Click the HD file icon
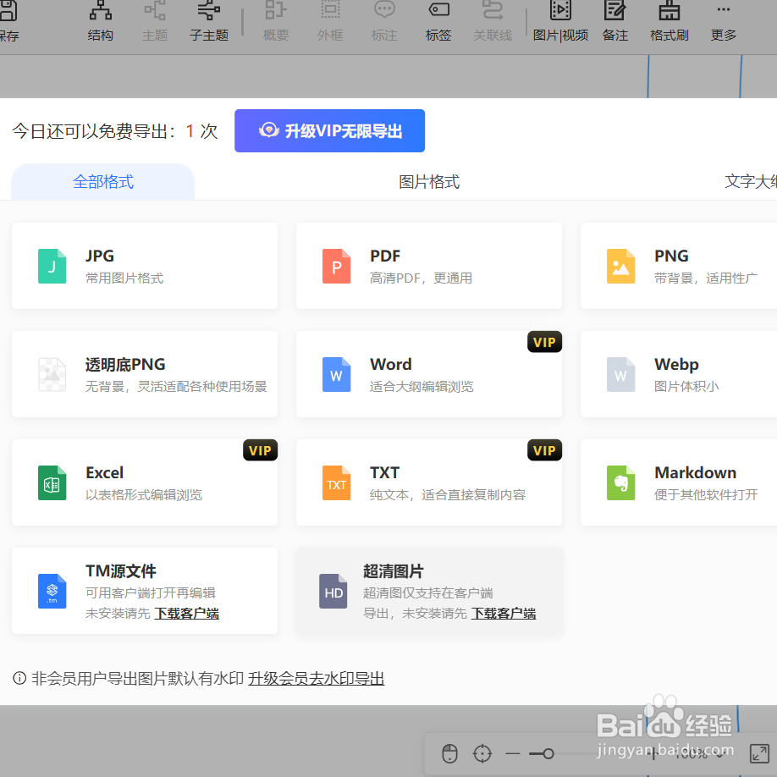The height and width of the screenshot is (777, 777). 333,591
